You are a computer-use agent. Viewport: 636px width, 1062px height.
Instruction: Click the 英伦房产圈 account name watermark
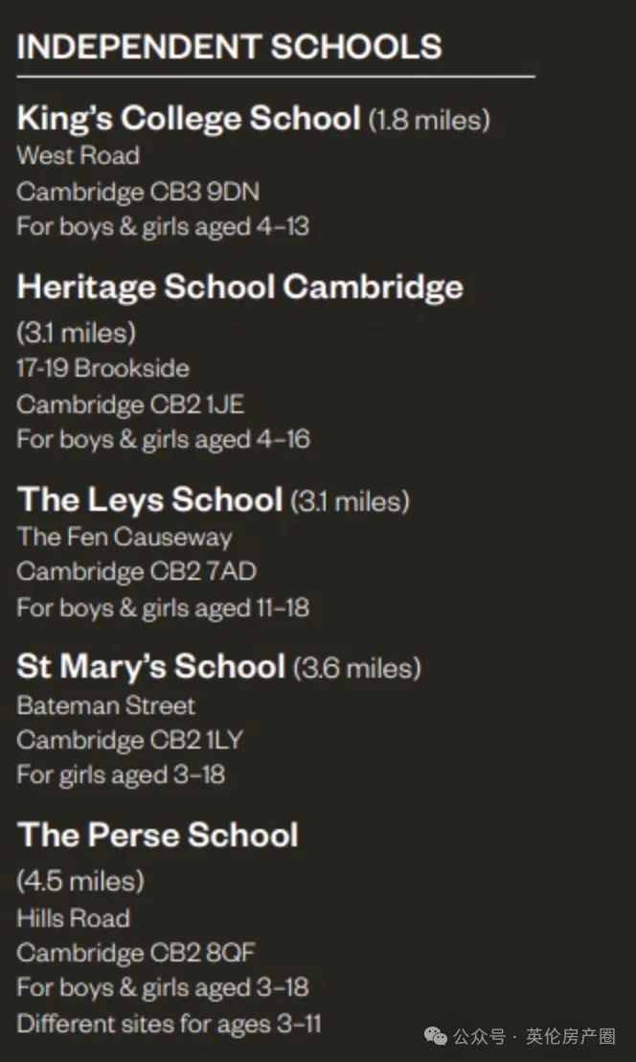click(x=570, y=1036)
